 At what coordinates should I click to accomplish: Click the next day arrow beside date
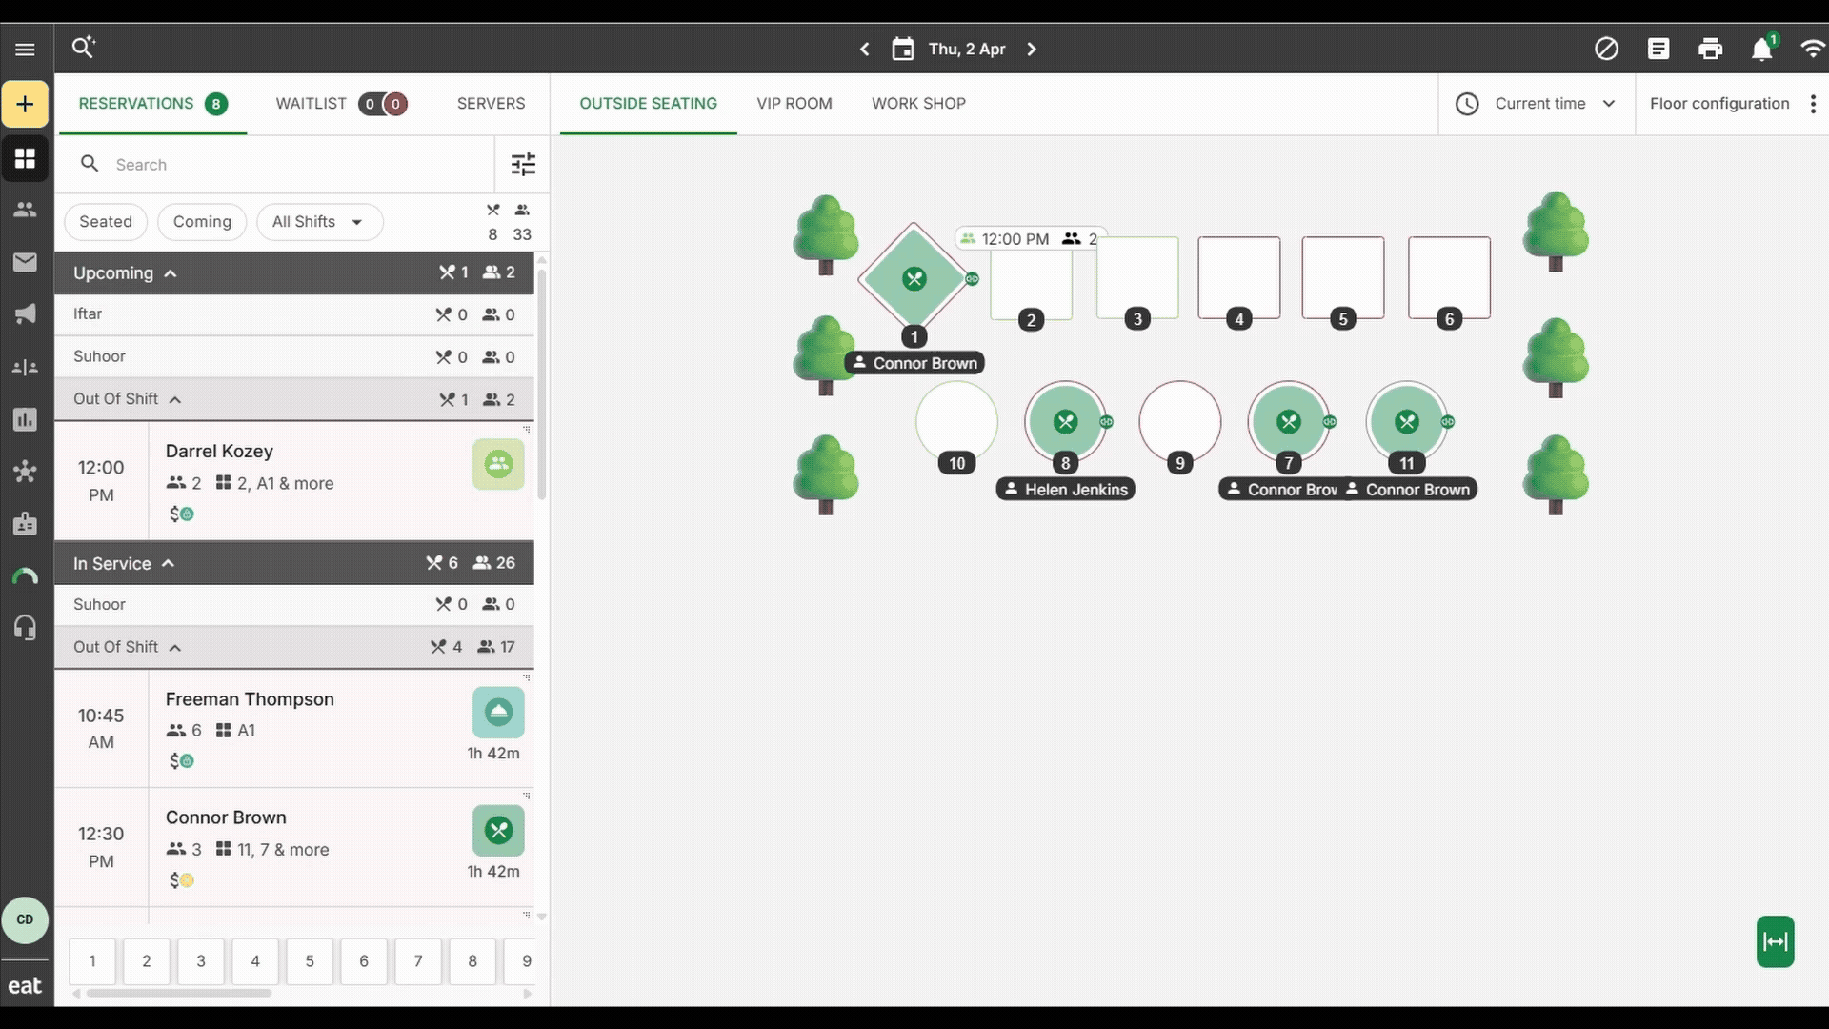point(1032,50)
